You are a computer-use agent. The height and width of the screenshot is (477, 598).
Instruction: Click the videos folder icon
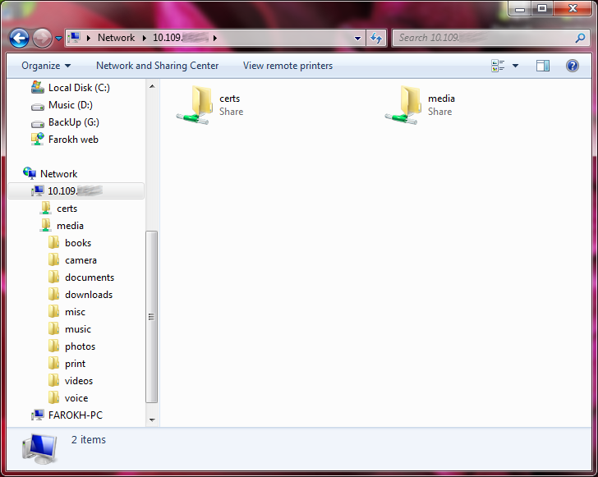tap(53, 380)
